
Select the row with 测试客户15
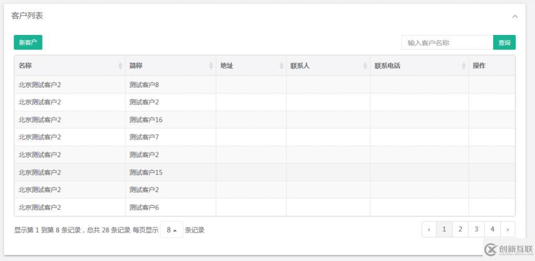tap(265, 172)
